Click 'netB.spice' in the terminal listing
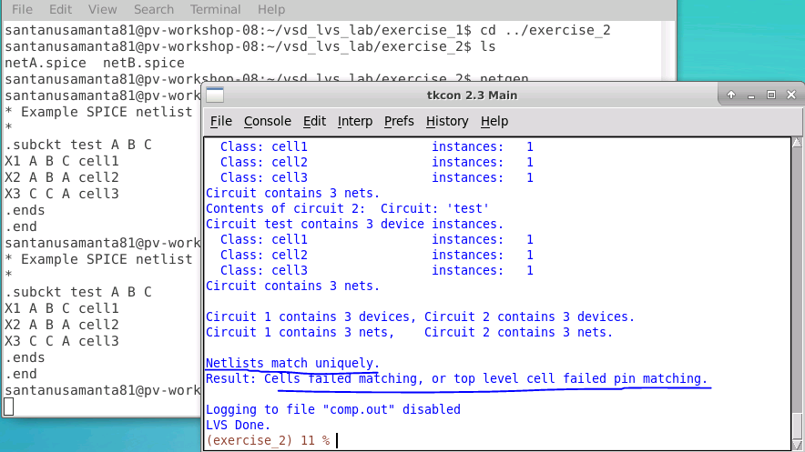 (x=144, y=63)
